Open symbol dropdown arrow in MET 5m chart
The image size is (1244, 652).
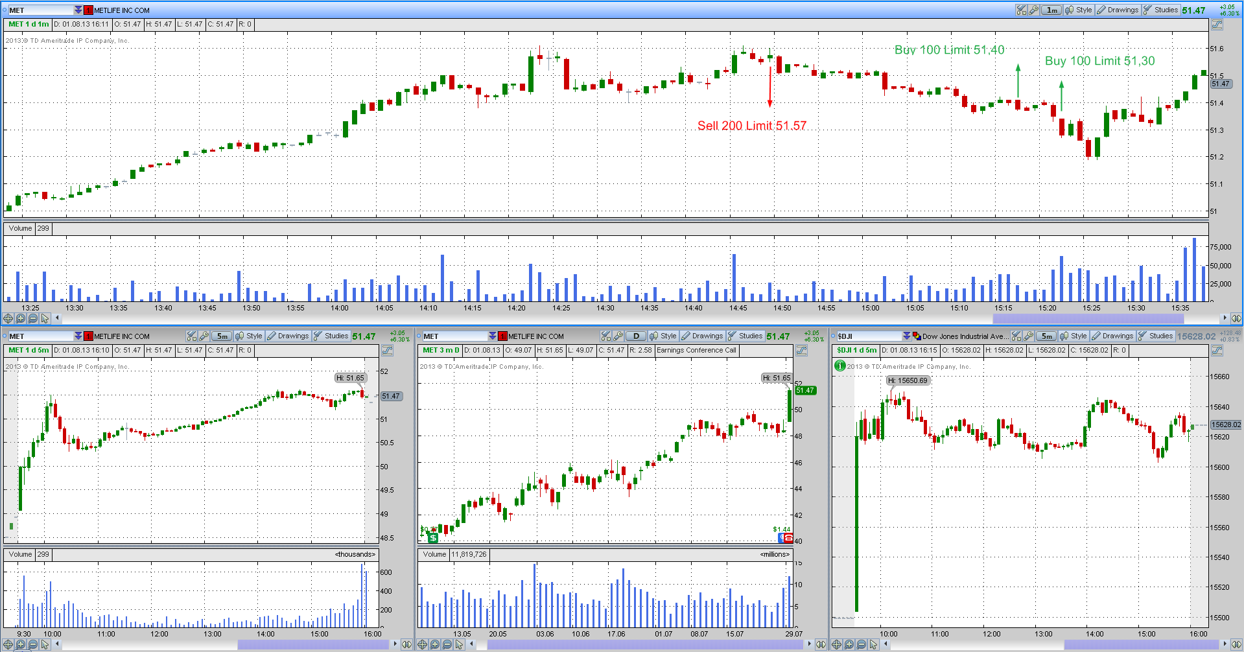[x=78, y=336]
